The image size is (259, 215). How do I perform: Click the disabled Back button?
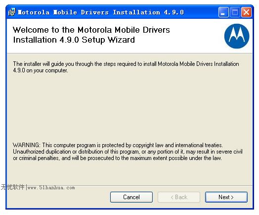pos(179,197)
